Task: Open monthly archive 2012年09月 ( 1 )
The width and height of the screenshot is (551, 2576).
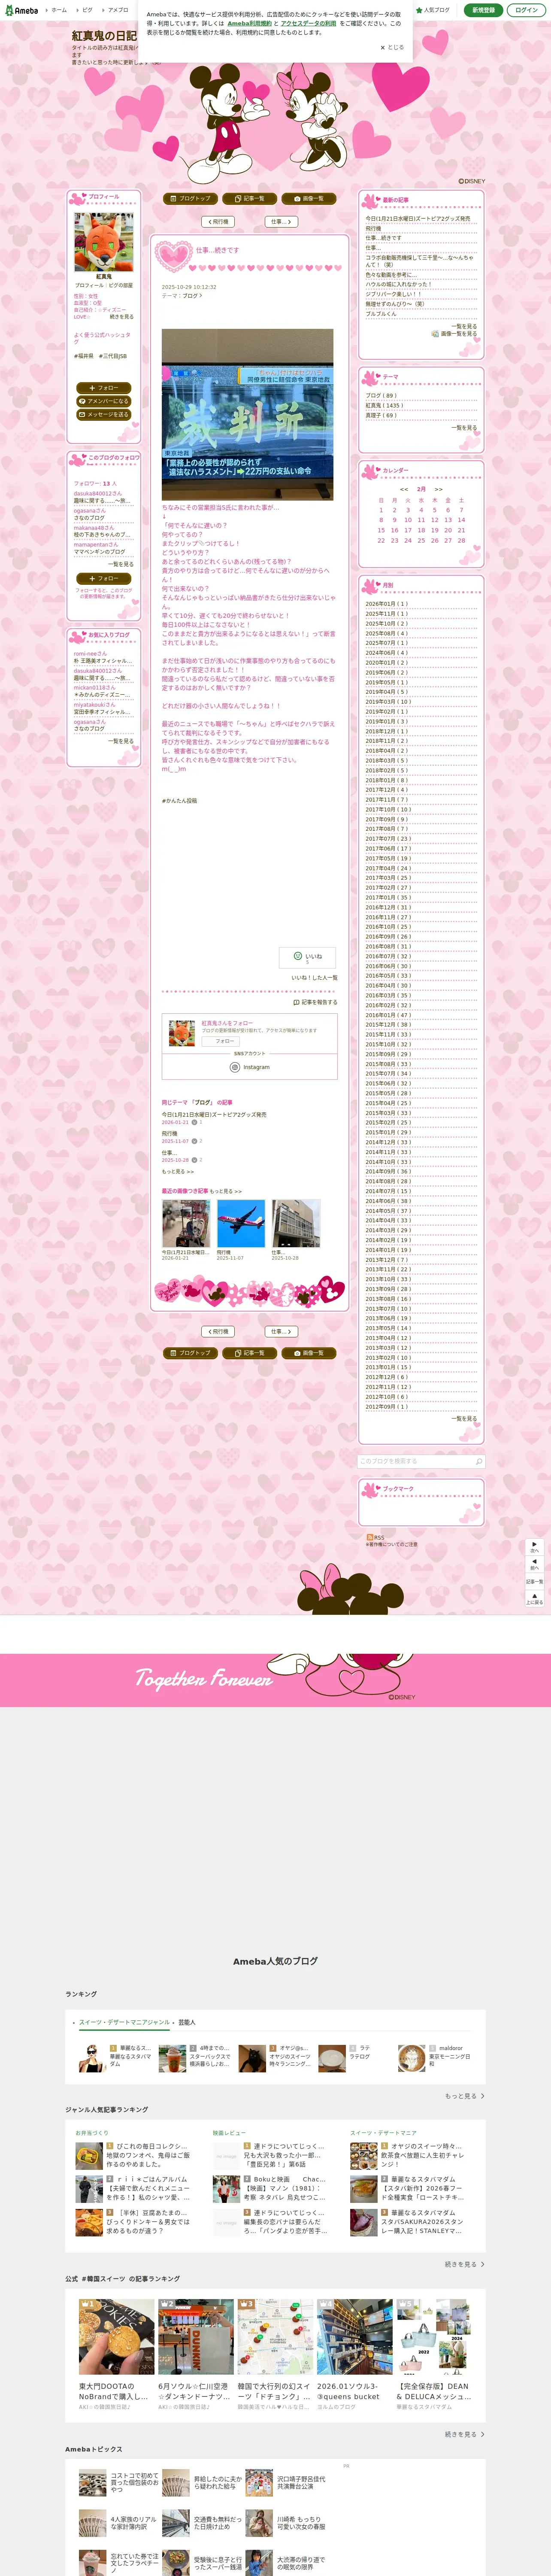Action: (387, 1407)
